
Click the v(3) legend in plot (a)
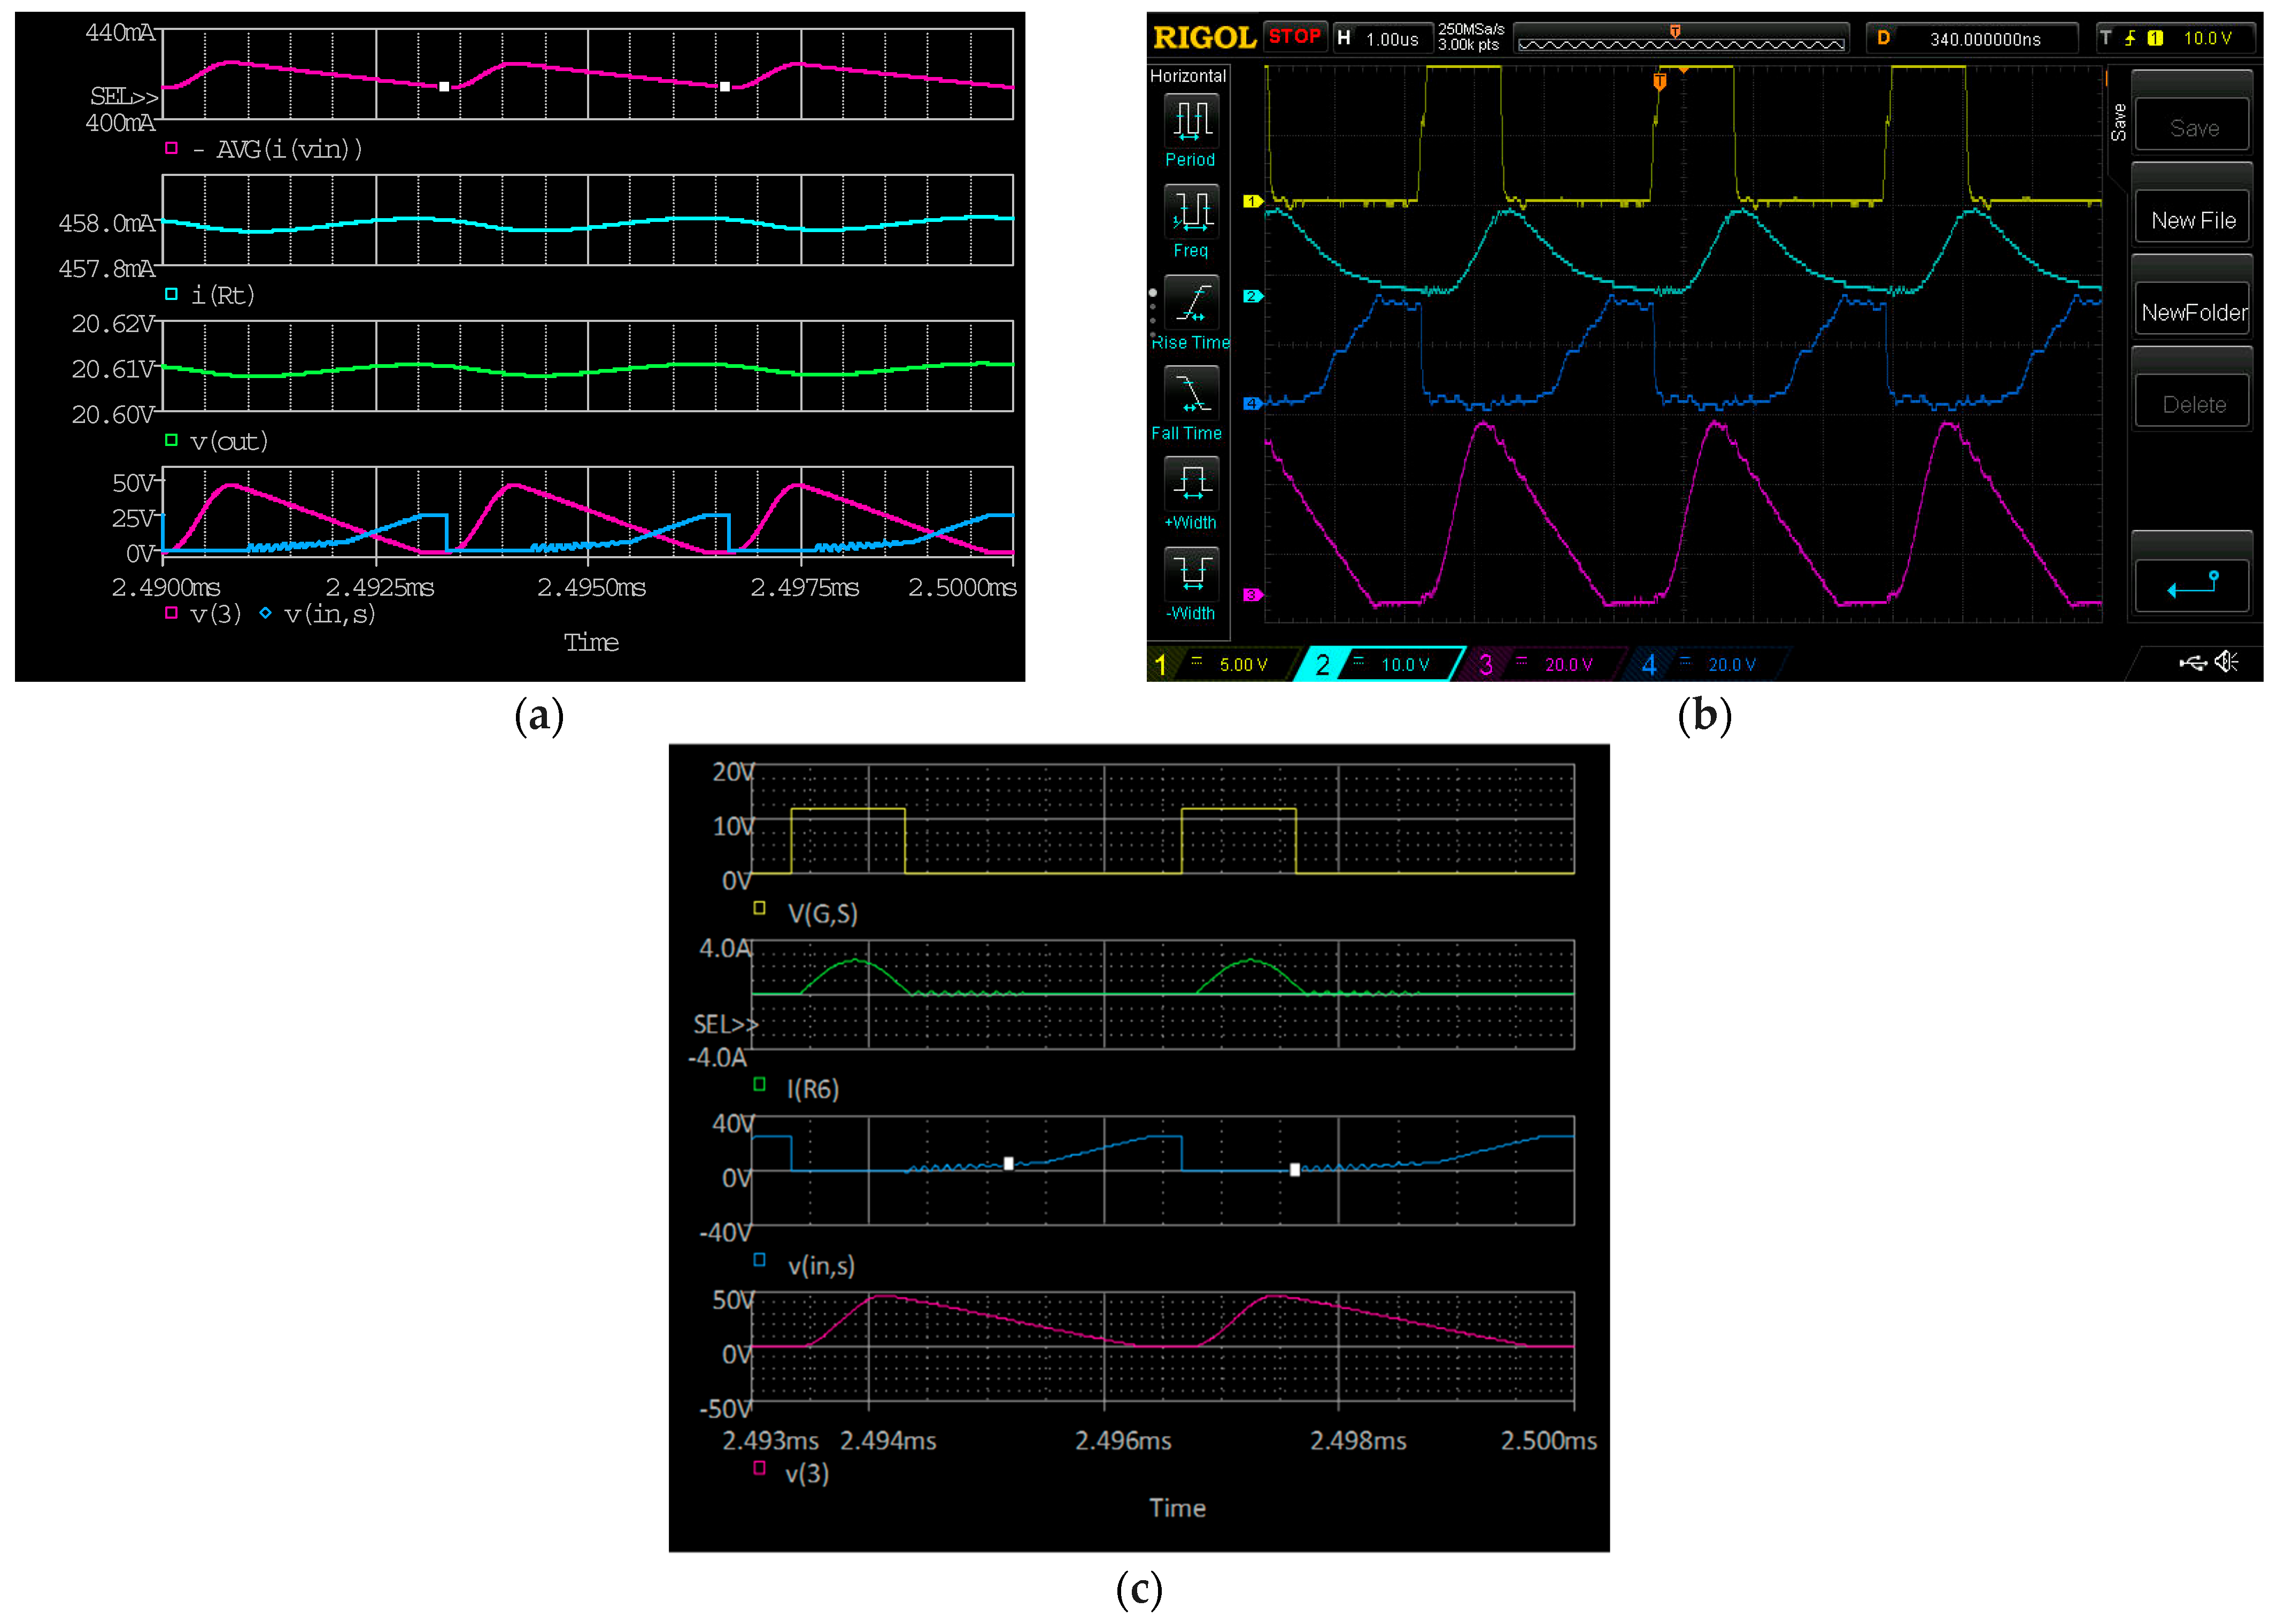point(216,614)
